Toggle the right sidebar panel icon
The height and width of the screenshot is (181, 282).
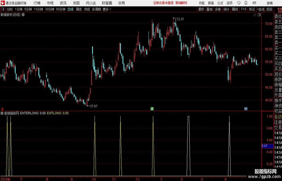(x=259, y=15)
